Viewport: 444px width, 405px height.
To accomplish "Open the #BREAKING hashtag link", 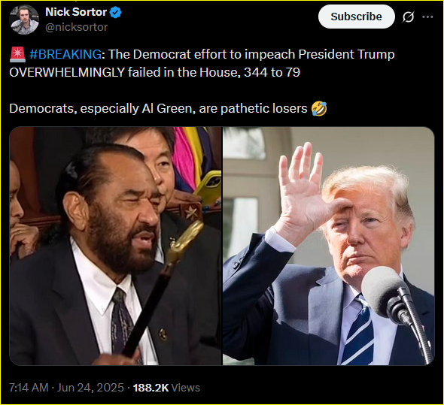I will tap(65, 54).
